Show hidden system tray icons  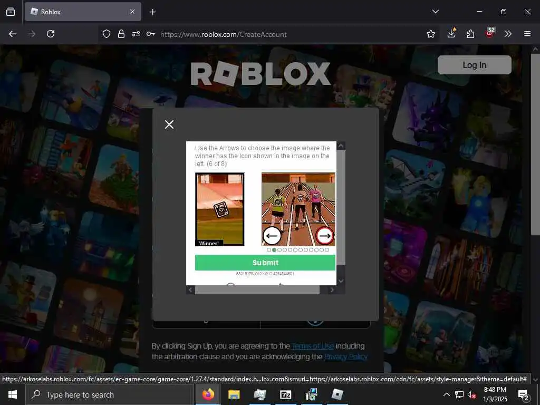click(x=446, y=394)
